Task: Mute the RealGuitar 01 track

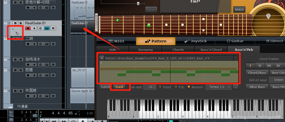Action: pyautogui.click(x=15, y=23)
